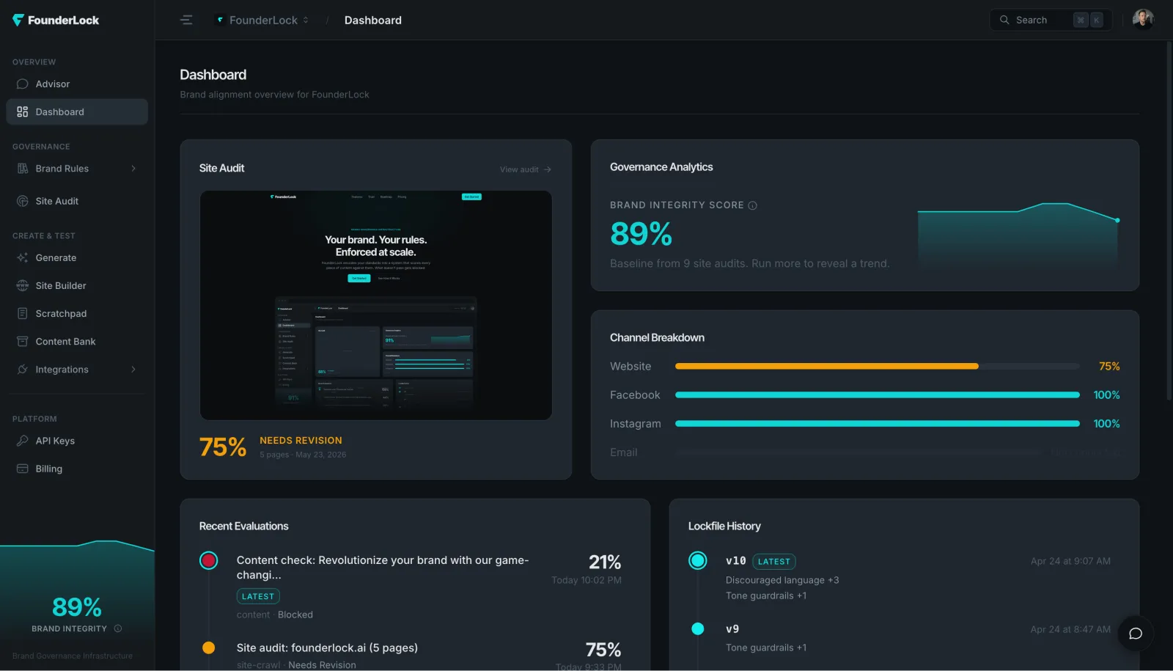Select Dashboard in the sidebar

[77, 111]
